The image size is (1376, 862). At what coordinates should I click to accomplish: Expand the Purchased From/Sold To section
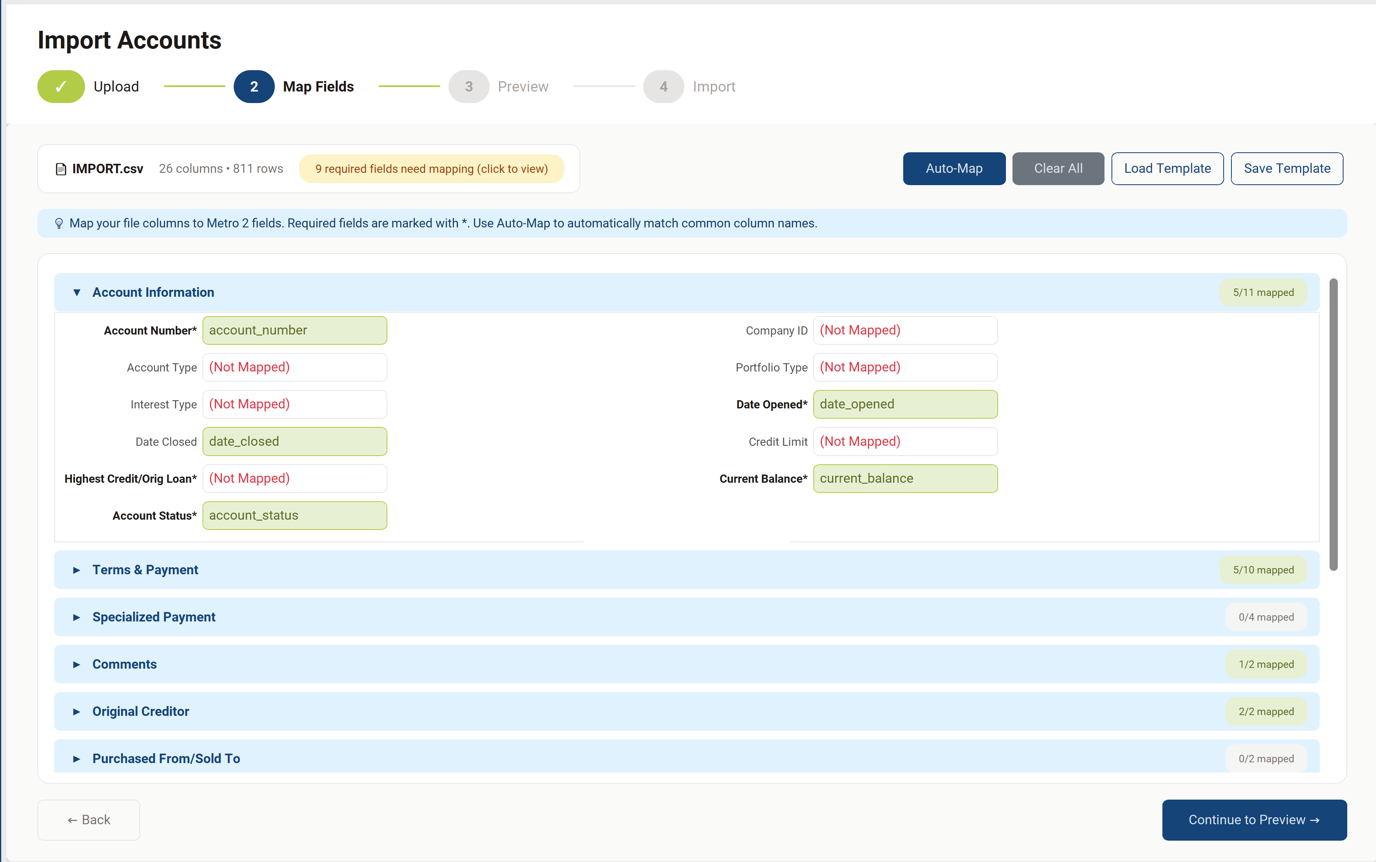pyautogui.click(x=686, y=757)
